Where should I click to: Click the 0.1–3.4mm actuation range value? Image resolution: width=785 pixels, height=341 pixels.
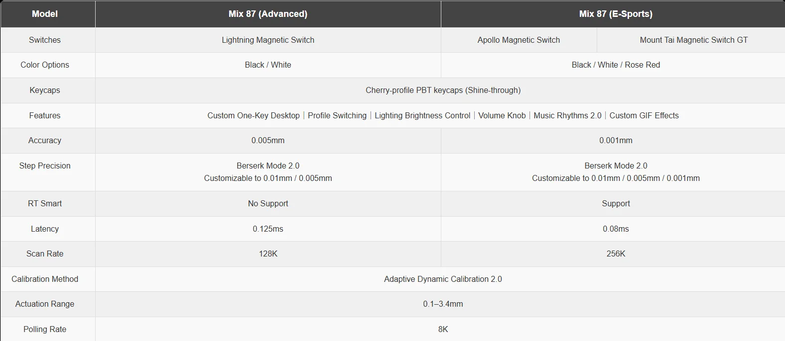tap(443, 304)
